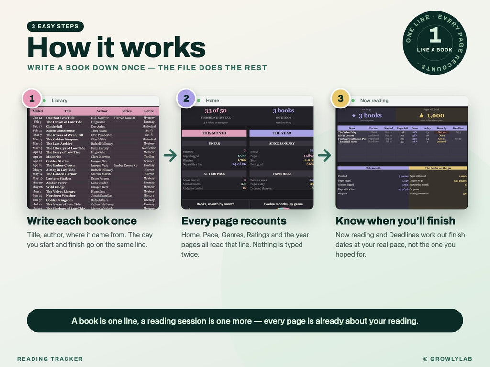
Task: Click the 'Otto Pemberton' author cell
Action: point(102,135)
